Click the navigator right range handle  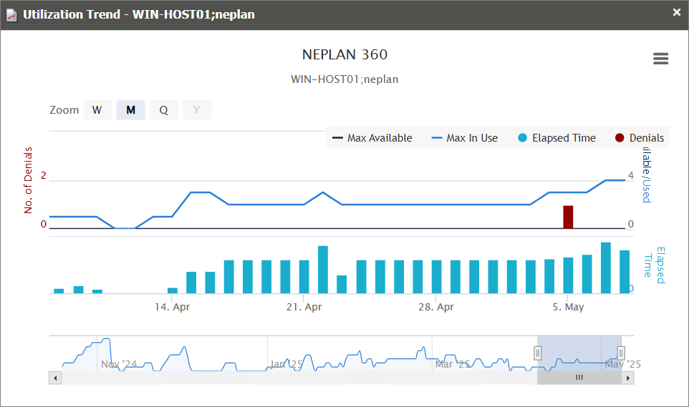coord(621,353)
